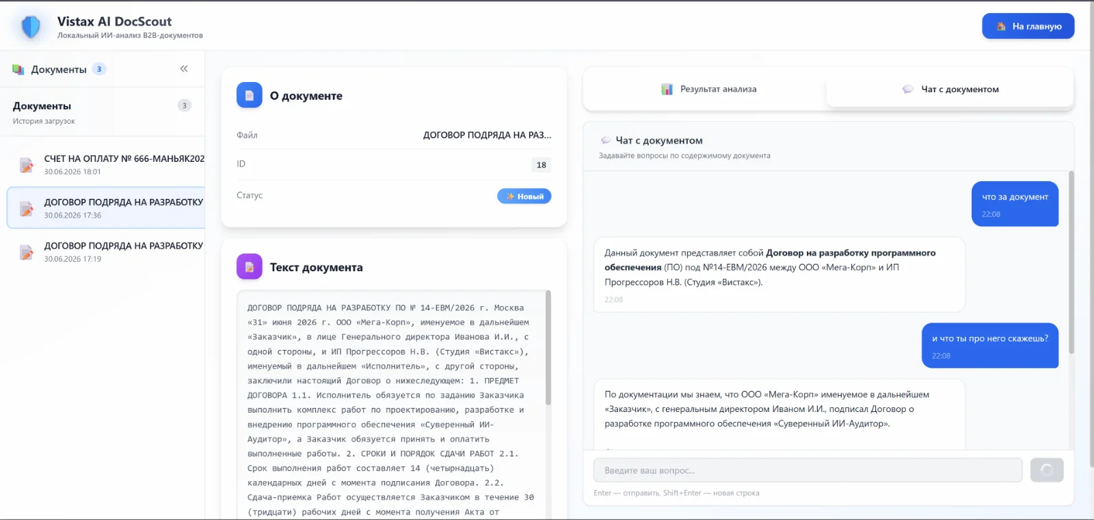1094x520 pixels.
Task: Click the count badge 3 next to Документы header
Action: [x=99, y=69]
